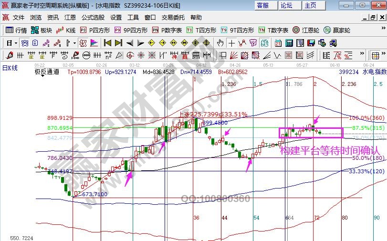The width and height of the screenshot is (387, 241).
Task: Expand the 日 period dropdown arrow
Action: tap(15, 43)
